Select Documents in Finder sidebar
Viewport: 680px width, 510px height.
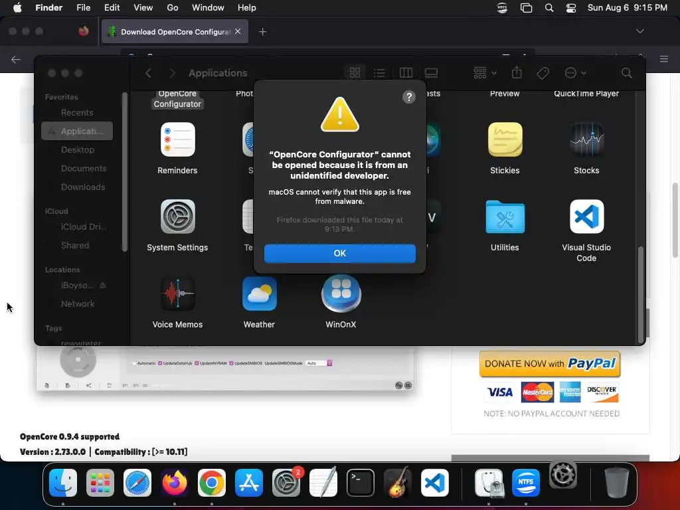pos(77,168)
